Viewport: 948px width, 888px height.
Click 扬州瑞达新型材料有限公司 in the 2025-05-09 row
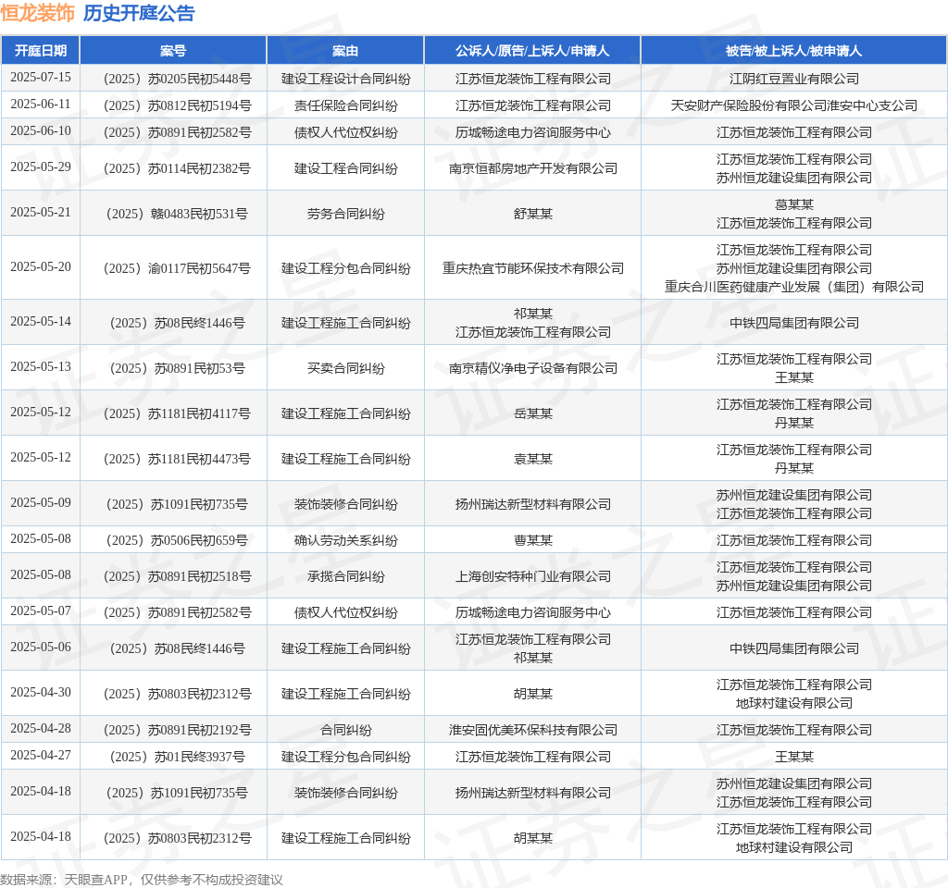(532, 504)
